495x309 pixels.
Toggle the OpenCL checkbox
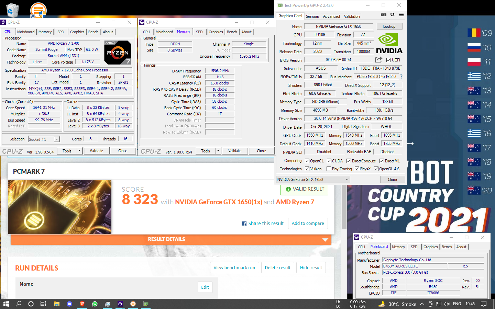(307, 161)
